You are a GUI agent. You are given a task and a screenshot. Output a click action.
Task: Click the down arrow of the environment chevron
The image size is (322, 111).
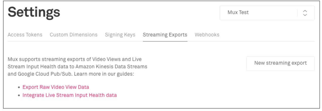[x=305, y=15]
